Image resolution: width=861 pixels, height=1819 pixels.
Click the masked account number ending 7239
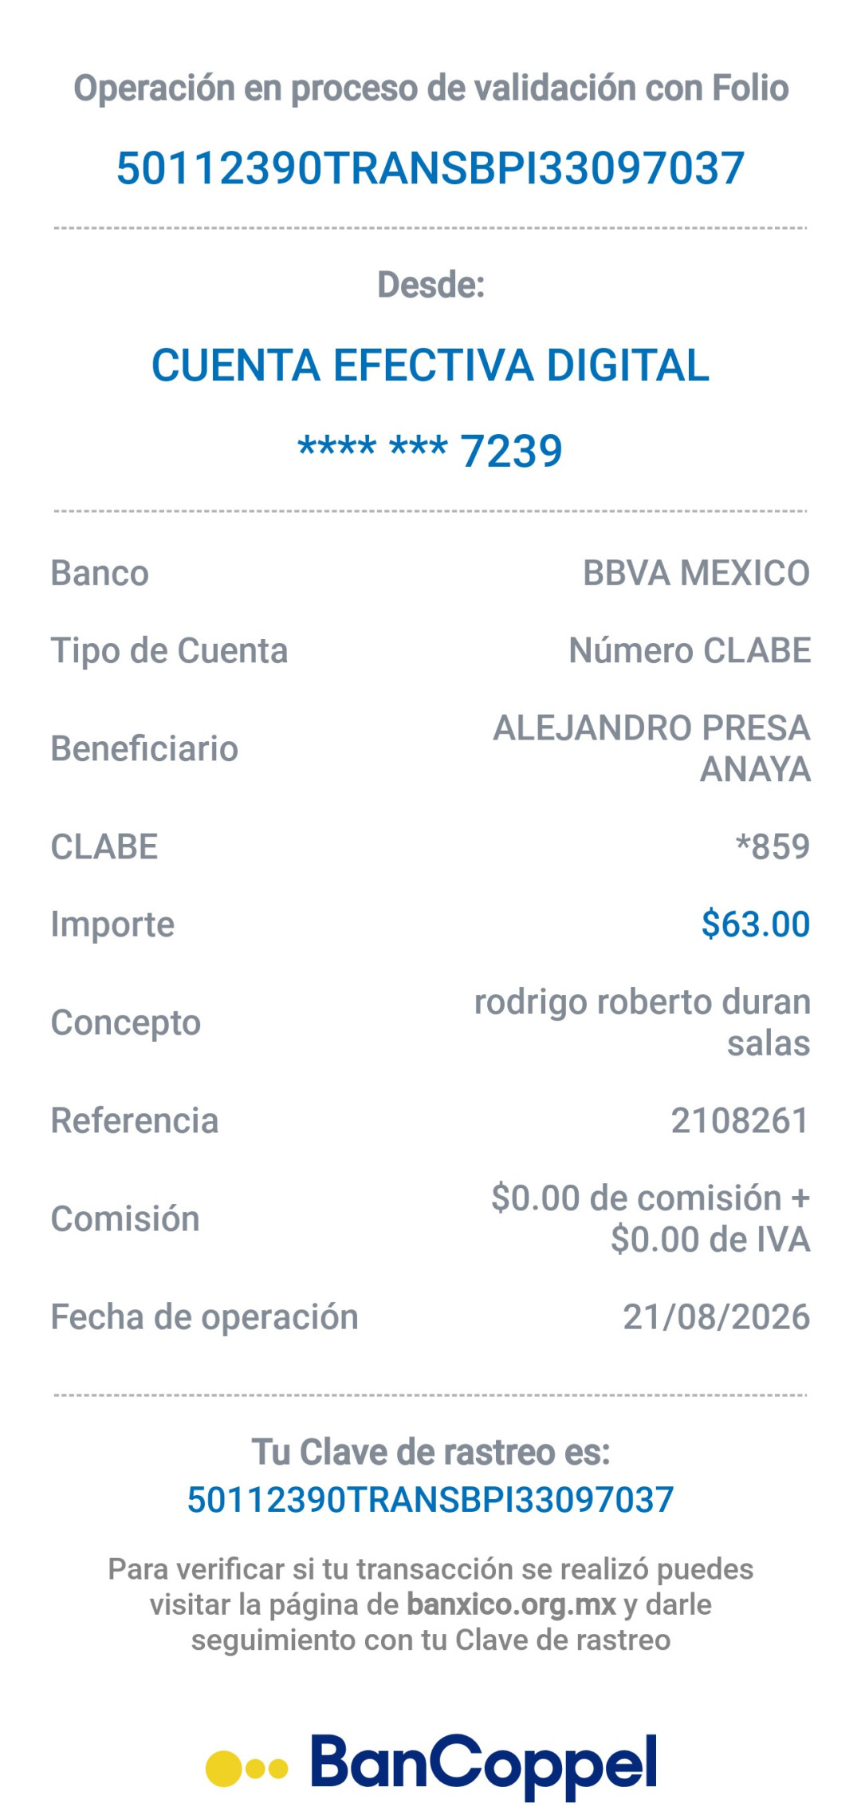431,451
